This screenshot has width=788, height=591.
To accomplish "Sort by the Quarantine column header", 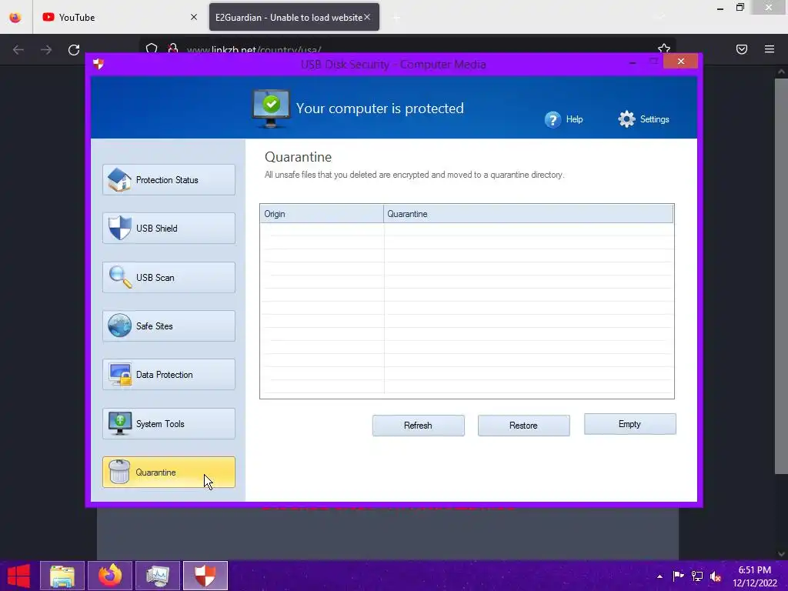I will tap(528, 214).
